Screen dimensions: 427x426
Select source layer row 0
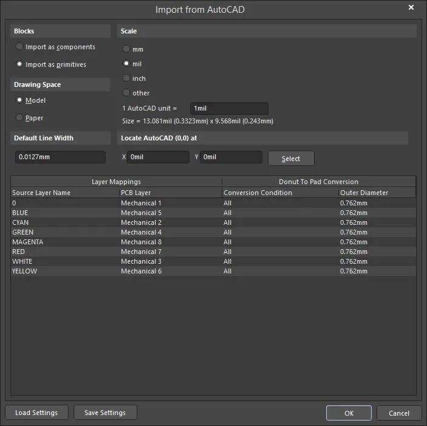tap(65, 203)
